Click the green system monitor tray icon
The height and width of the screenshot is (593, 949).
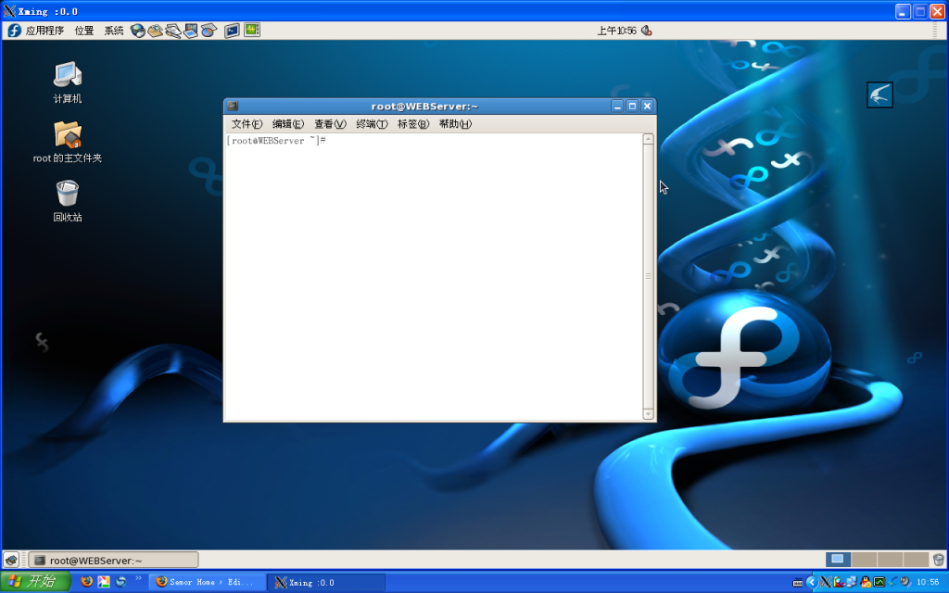coord(878,582)
